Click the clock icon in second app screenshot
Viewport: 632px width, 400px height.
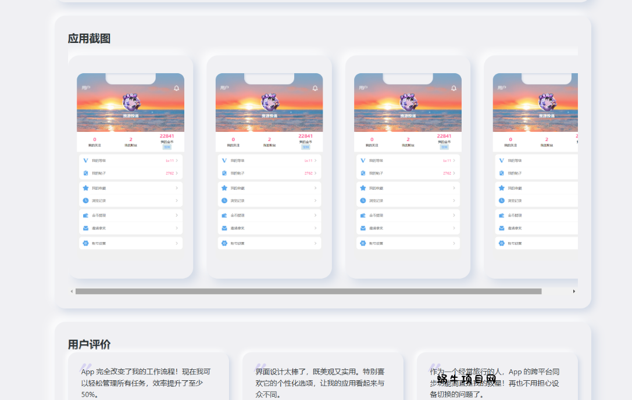click(x=224, y=201)
